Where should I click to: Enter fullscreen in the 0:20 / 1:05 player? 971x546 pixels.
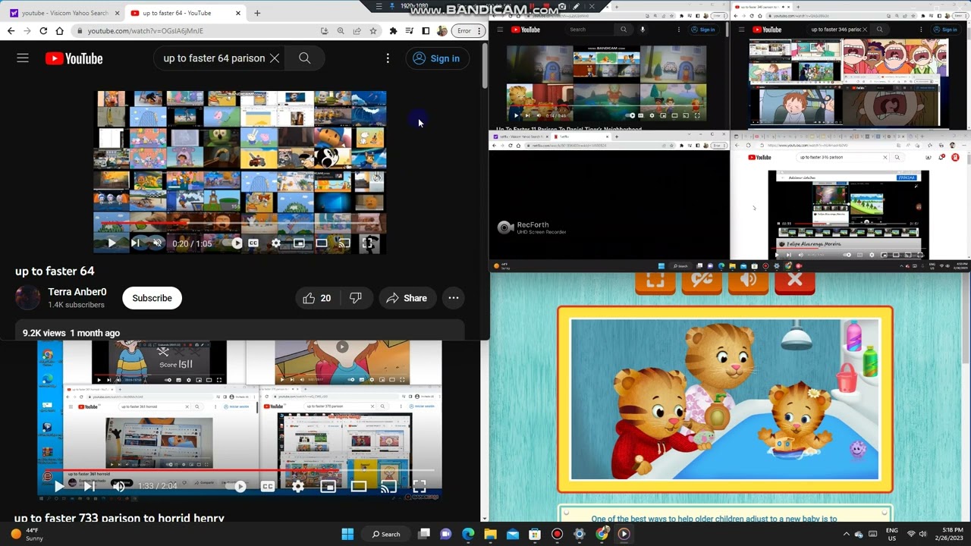(368, 243)
